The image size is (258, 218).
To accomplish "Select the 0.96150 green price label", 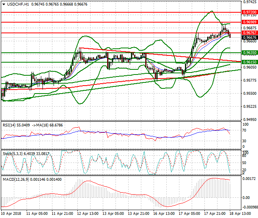I will click(250, 62).
